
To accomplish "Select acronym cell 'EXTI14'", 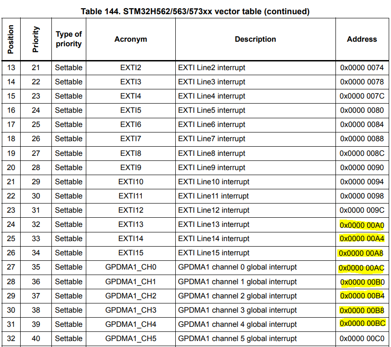I will click(131, 238).
